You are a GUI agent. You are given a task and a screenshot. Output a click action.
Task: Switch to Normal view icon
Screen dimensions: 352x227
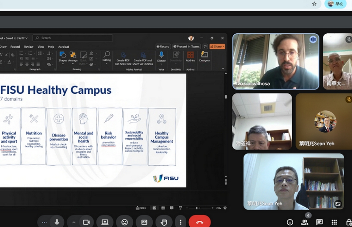coord(155,208)
